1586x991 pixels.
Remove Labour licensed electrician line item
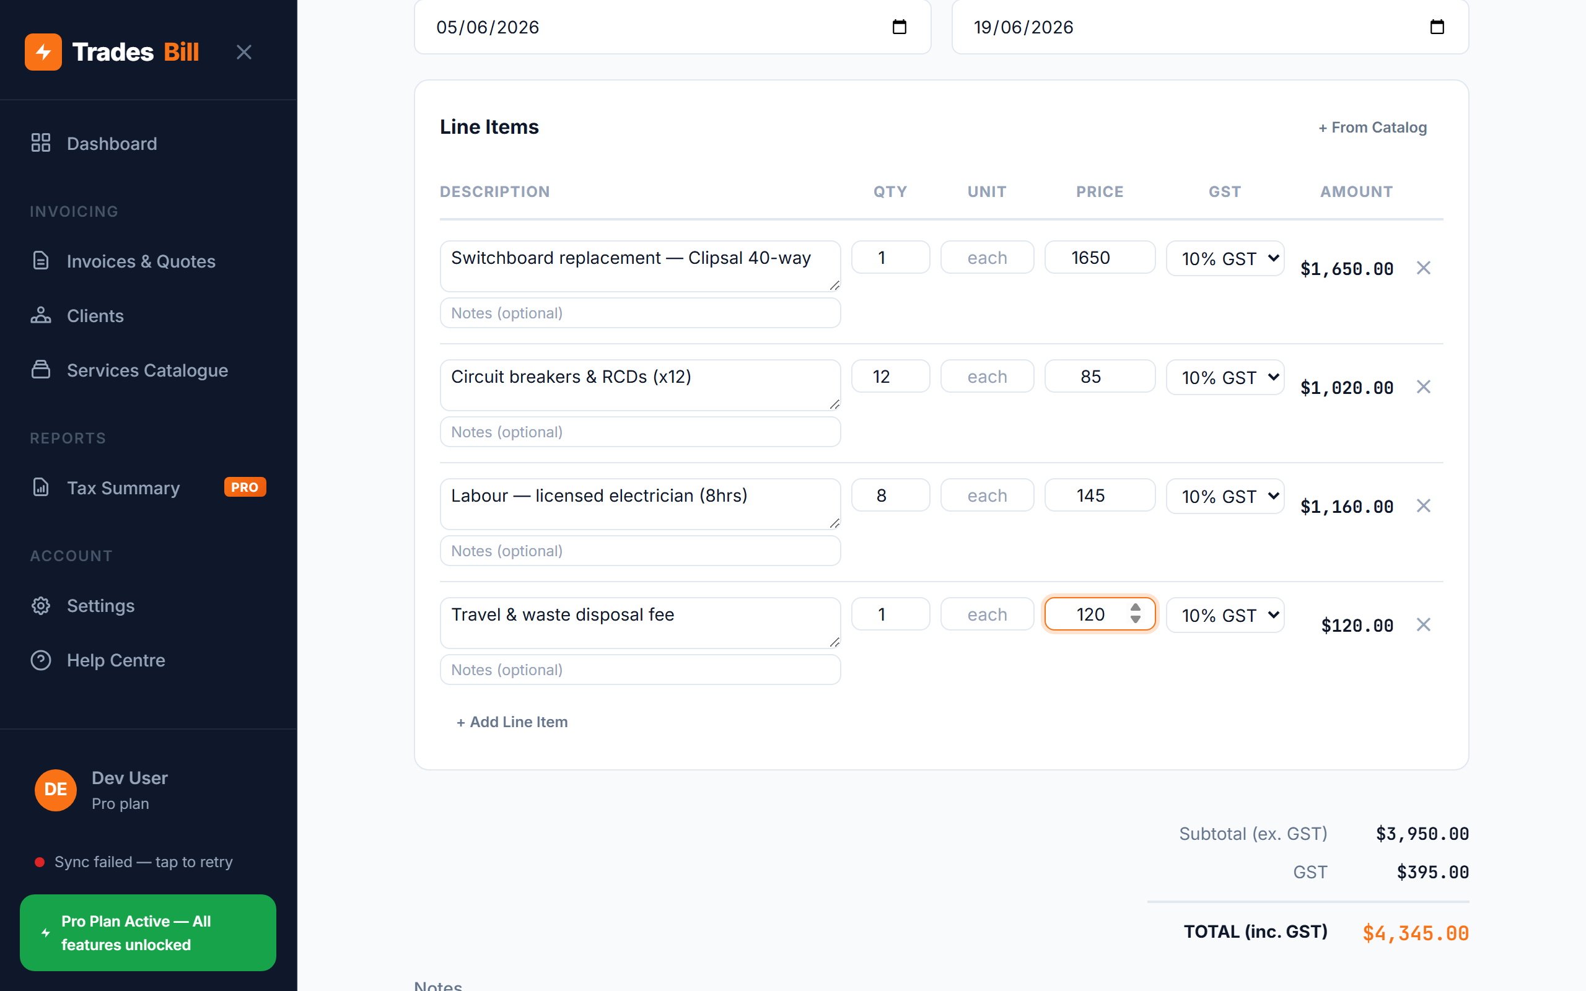click(x=1424, y=506)
